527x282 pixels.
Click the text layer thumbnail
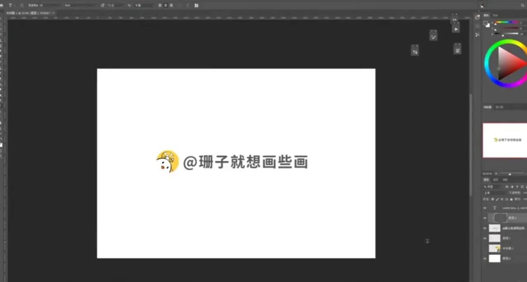point(494,208)
